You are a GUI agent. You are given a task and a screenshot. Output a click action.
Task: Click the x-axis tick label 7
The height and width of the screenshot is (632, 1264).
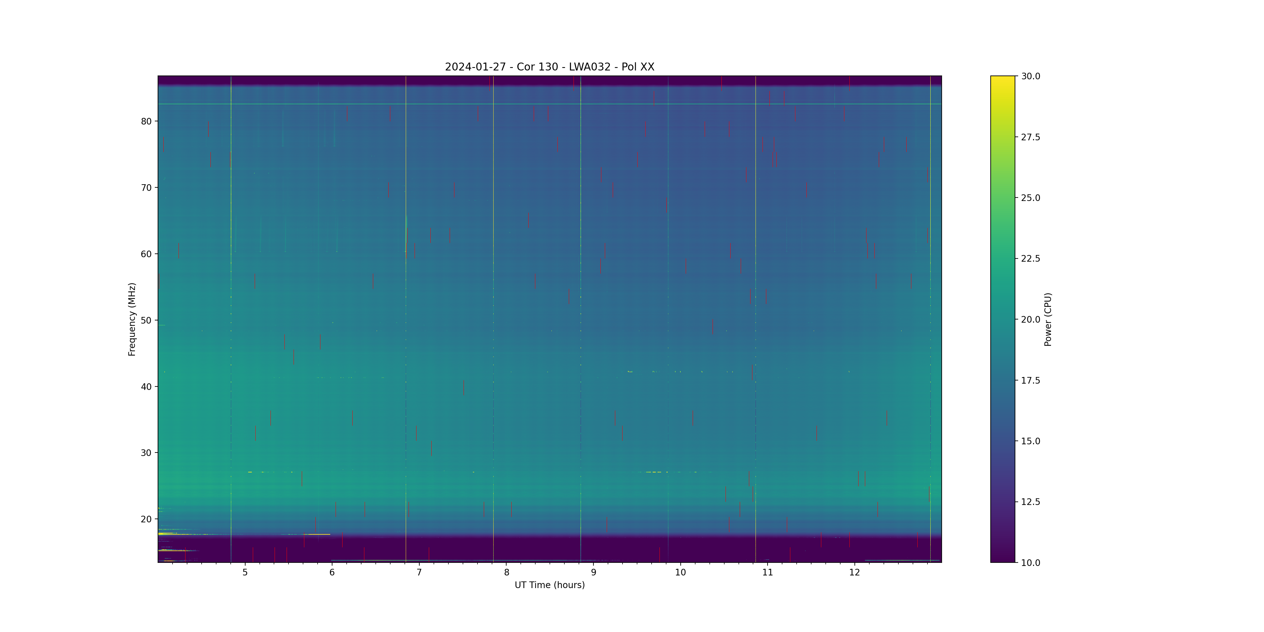click(419, 572)
